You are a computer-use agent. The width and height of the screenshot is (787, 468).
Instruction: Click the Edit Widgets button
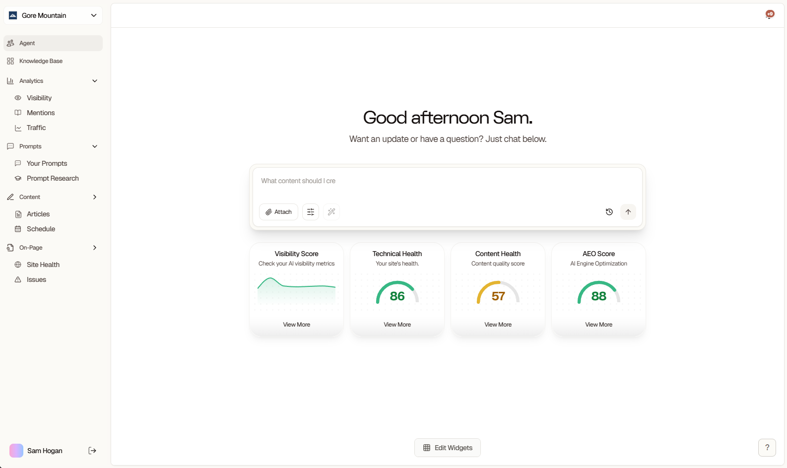[x=448, y=448]
